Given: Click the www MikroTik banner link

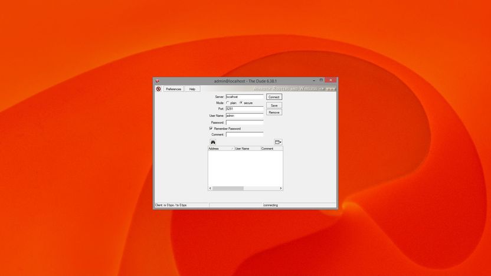Looking at the screenshot, I should point(330,88).
